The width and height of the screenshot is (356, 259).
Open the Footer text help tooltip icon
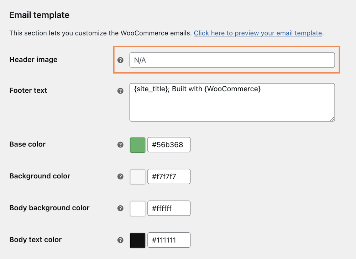(120, 91)
